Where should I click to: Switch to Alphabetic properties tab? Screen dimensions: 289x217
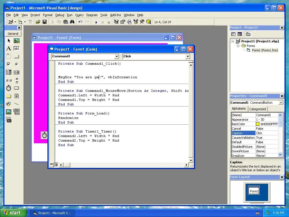pos(239,108)
